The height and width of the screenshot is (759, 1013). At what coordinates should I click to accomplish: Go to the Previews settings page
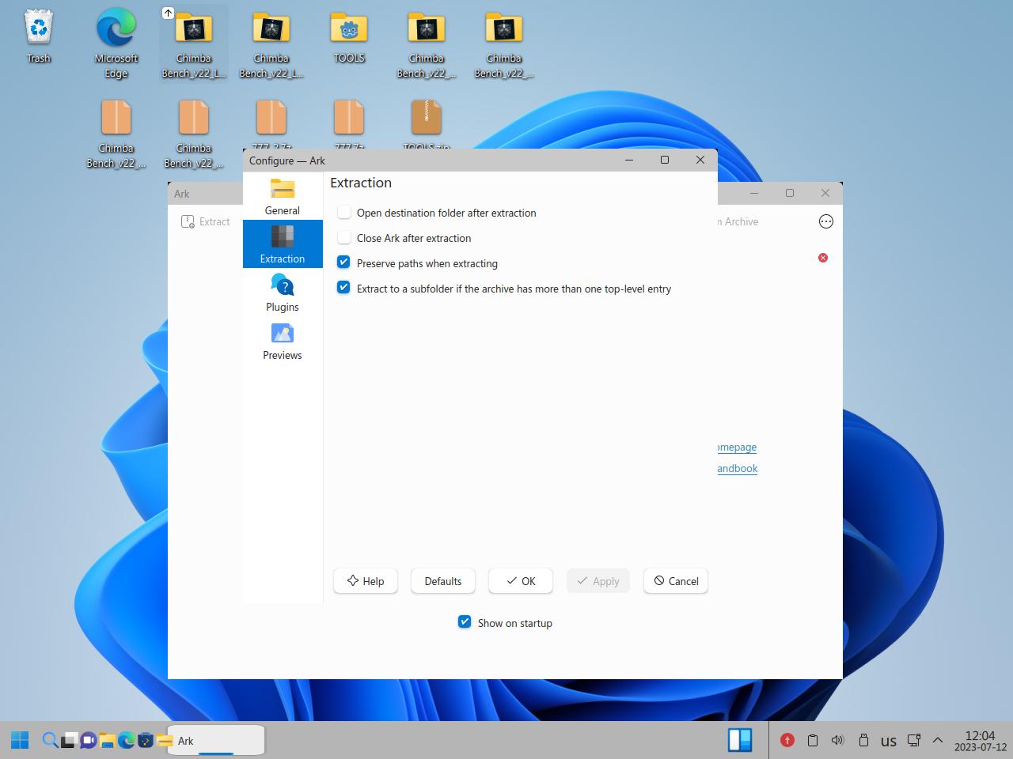pyautogui.click(x=283, y=340)
